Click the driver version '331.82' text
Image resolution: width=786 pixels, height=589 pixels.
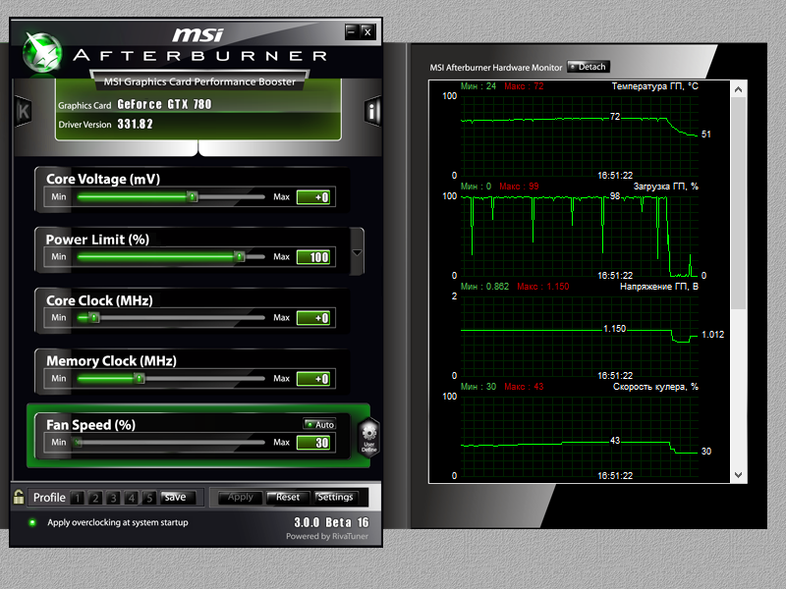[x=135, y=124]
